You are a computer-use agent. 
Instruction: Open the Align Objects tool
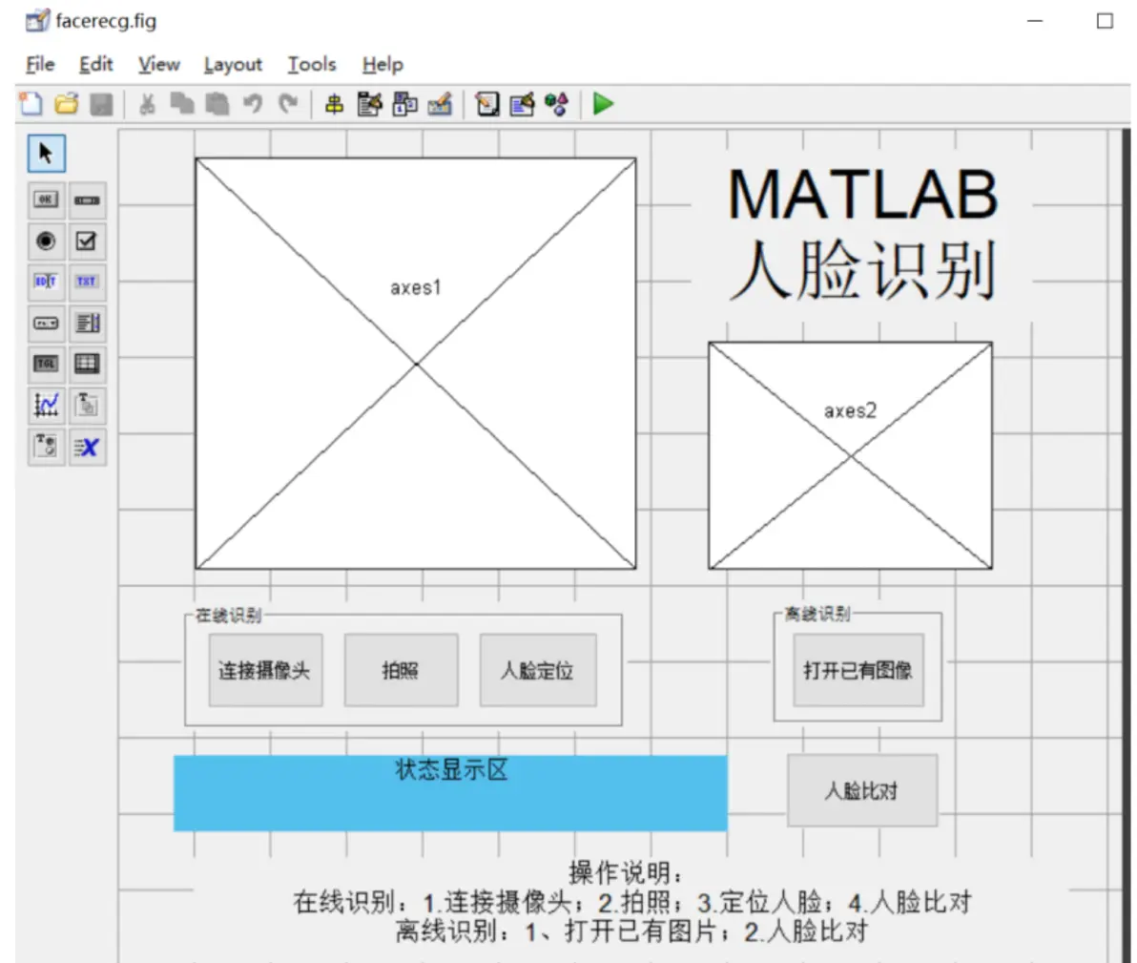[x=334, y=104]
